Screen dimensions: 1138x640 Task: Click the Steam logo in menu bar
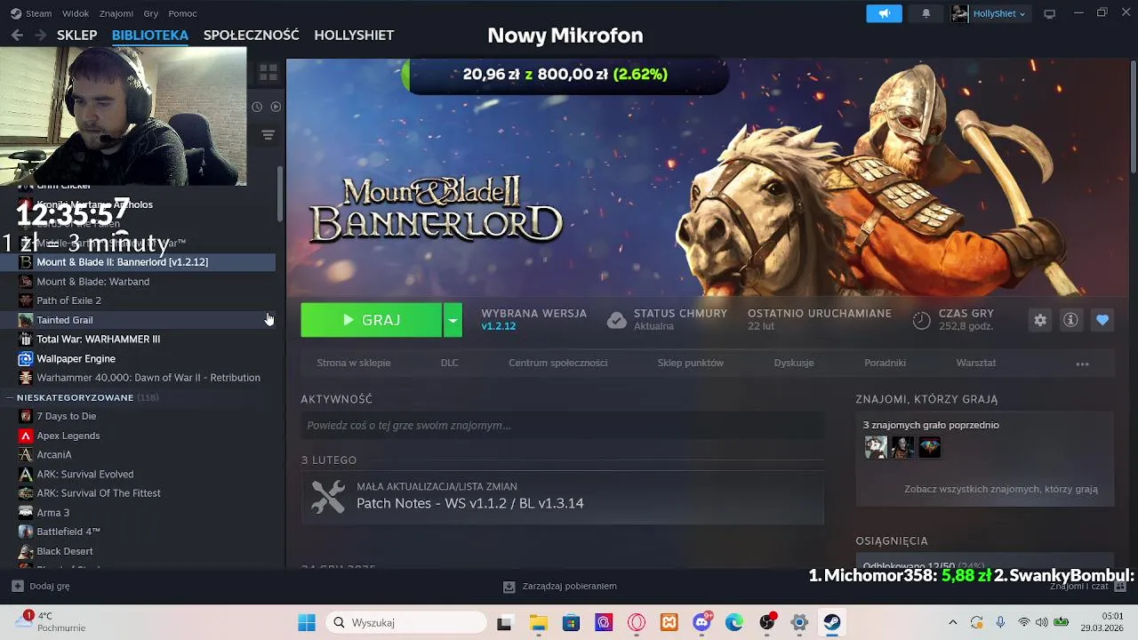pos(16,13)
